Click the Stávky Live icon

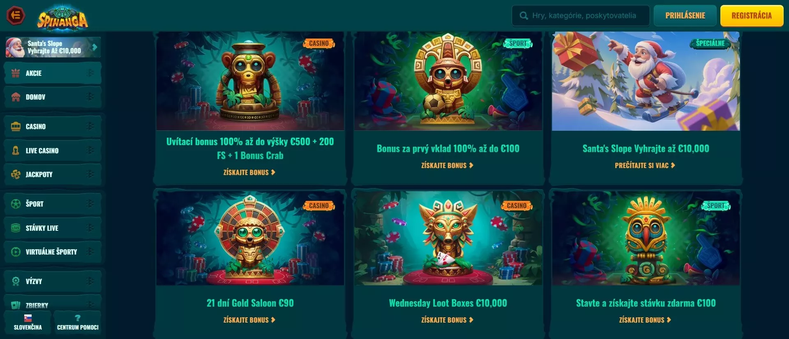(16, 228)
